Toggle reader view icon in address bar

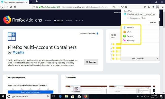point(113,7)
